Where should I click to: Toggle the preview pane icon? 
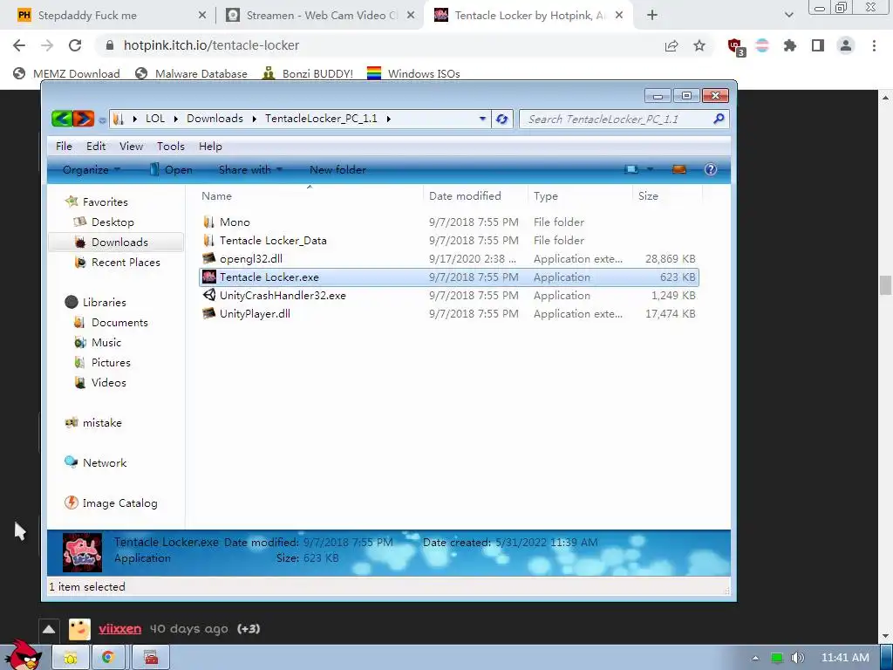click(x=678, y=169)
